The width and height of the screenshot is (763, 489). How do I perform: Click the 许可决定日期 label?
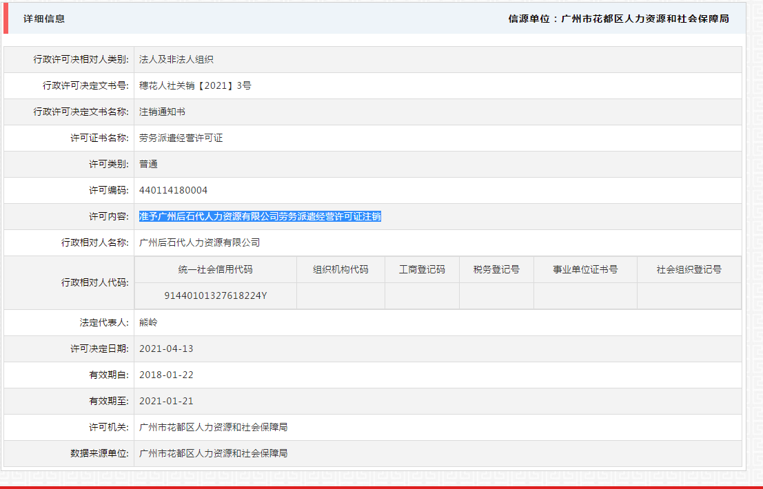[x=99, y=349]
